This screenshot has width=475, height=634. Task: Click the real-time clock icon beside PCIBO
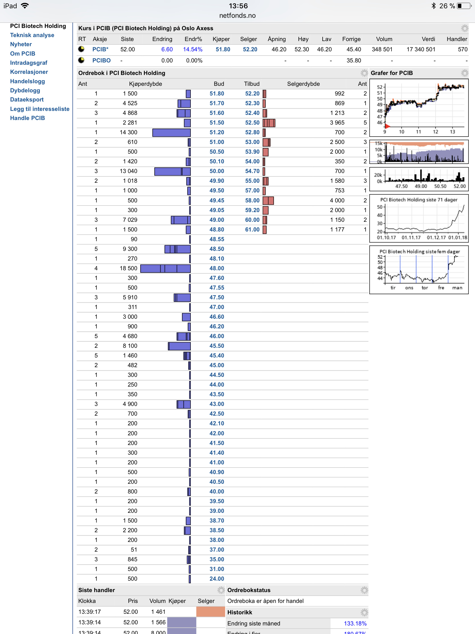point(81,60)
